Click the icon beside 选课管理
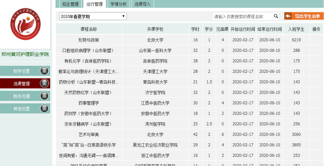Image resolution: width=324 pixels, height=166 pixels. tap(44, 83)
